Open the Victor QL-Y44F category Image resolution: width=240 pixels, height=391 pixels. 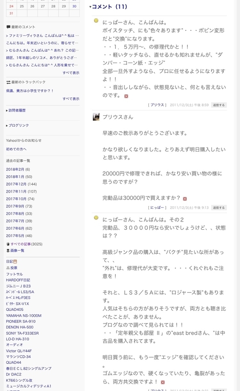point(19,351)
